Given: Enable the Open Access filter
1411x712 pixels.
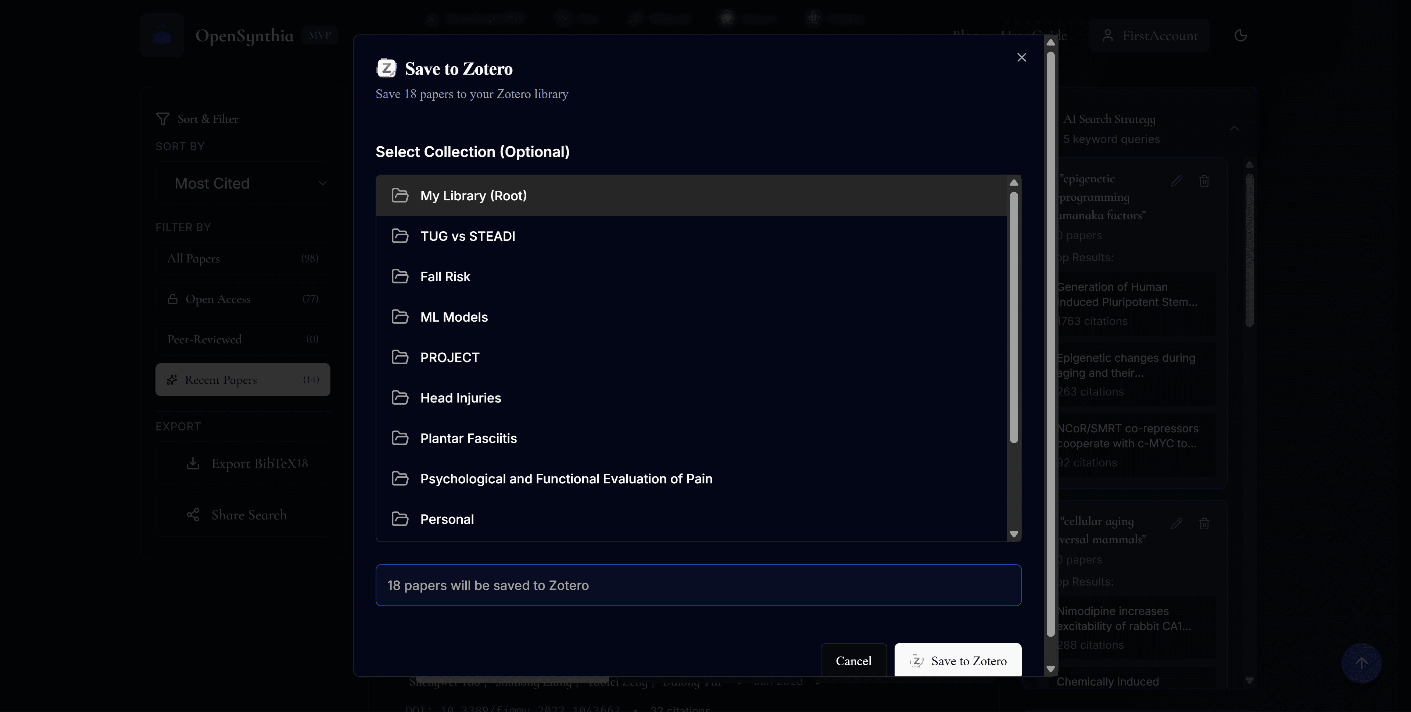Looking at the screenshot, I should coord(243,298).
